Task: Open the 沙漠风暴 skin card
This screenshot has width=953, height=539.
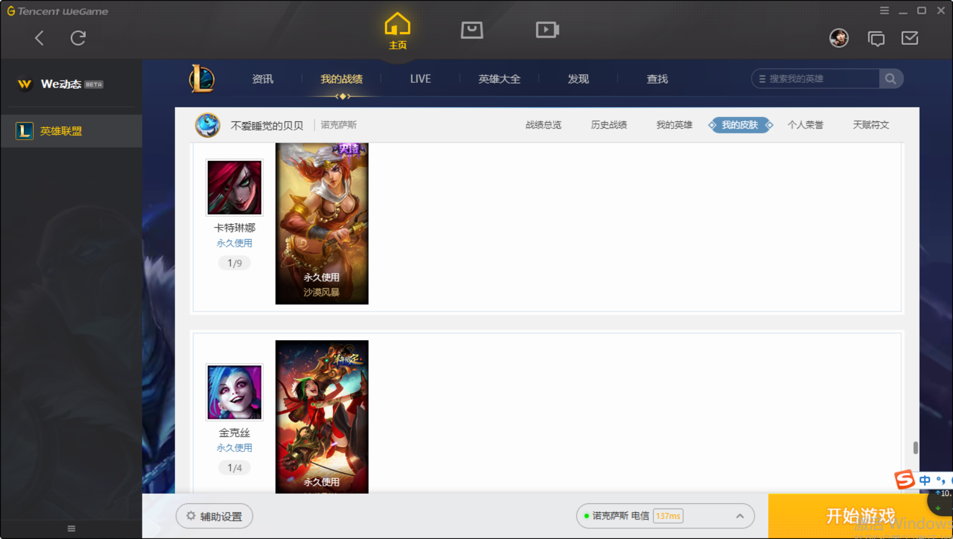Action: pyautogui.click(x=322, y=223)
